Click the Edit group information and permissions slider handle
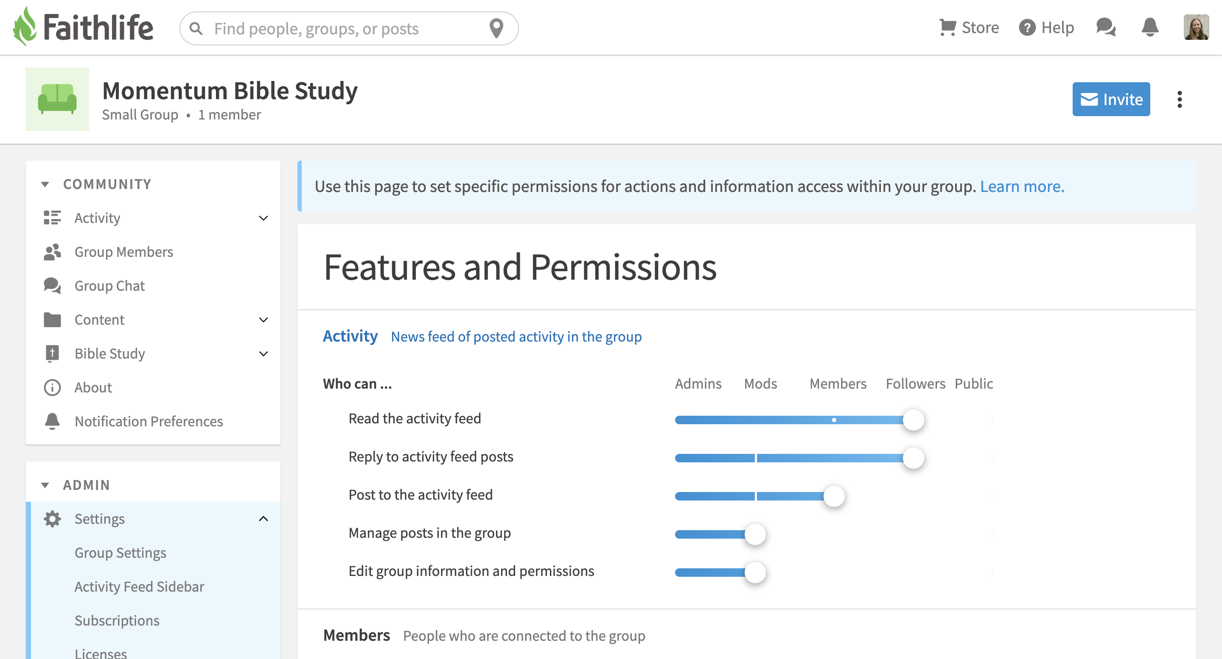This screenshot has width=1222, height=659. [x=755, y=572]
